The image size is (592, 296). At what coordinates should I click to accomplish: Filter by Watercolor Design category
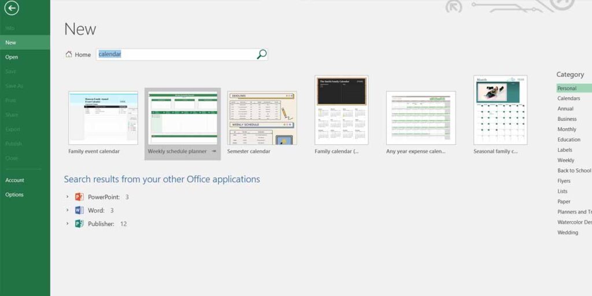(x=574, y=222)
